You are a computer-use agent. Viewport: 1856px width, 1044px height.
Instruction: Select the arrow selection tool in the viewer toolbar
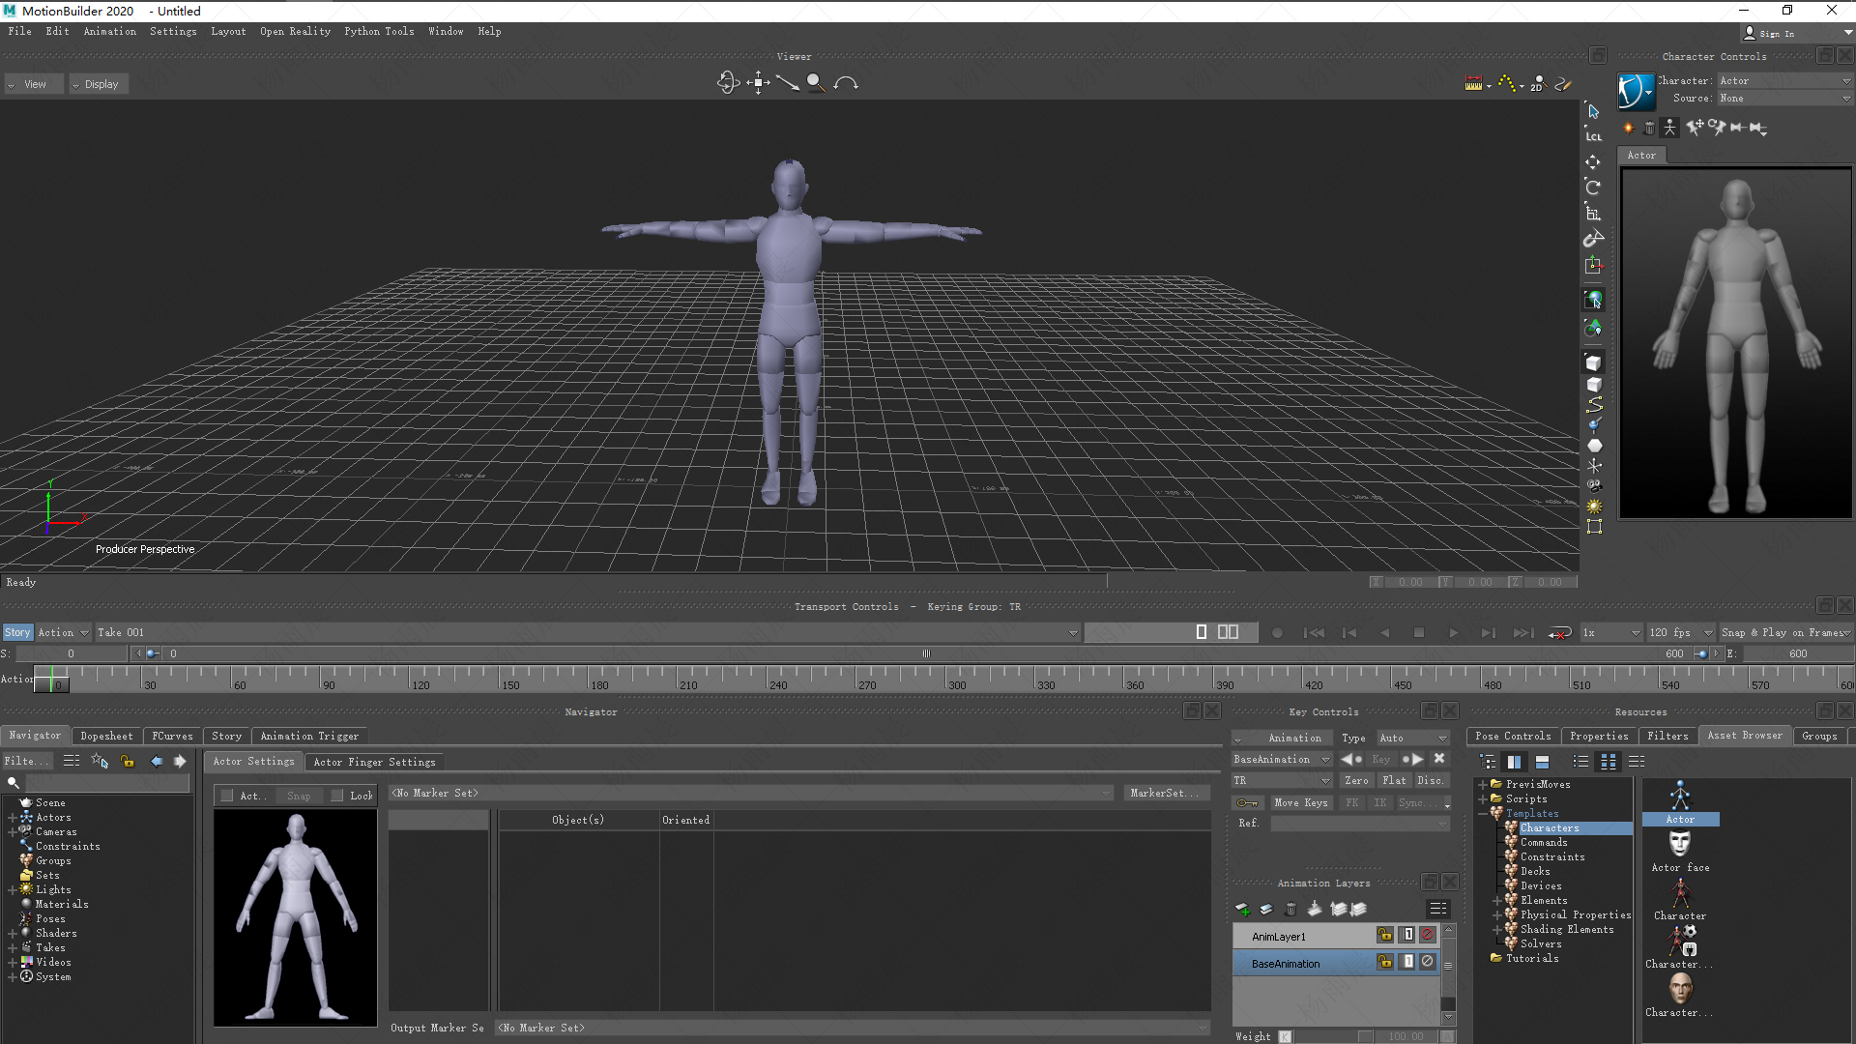click(1593, 111)
